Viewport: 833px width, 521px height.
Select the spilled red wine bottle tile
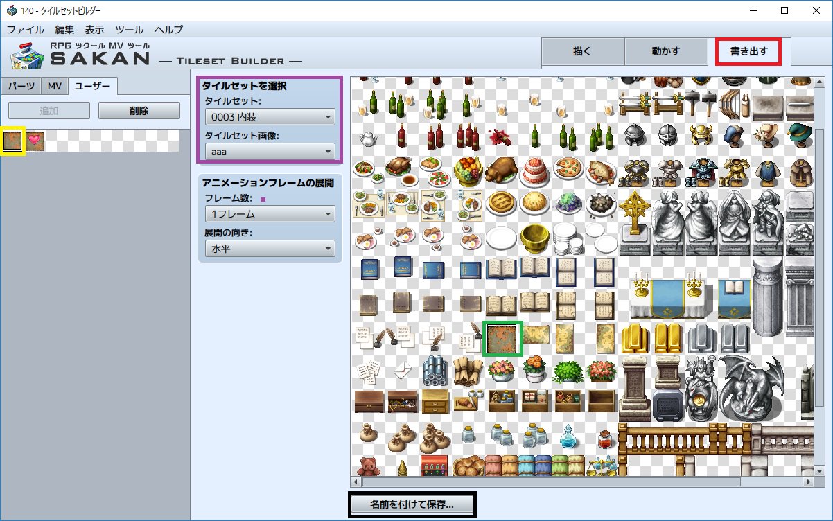tap(500, 136)
